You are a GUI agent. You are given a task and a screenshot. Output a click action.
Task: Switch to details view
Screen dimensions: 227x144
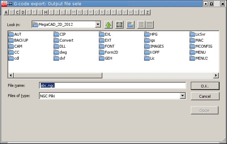tap(149, 25)
